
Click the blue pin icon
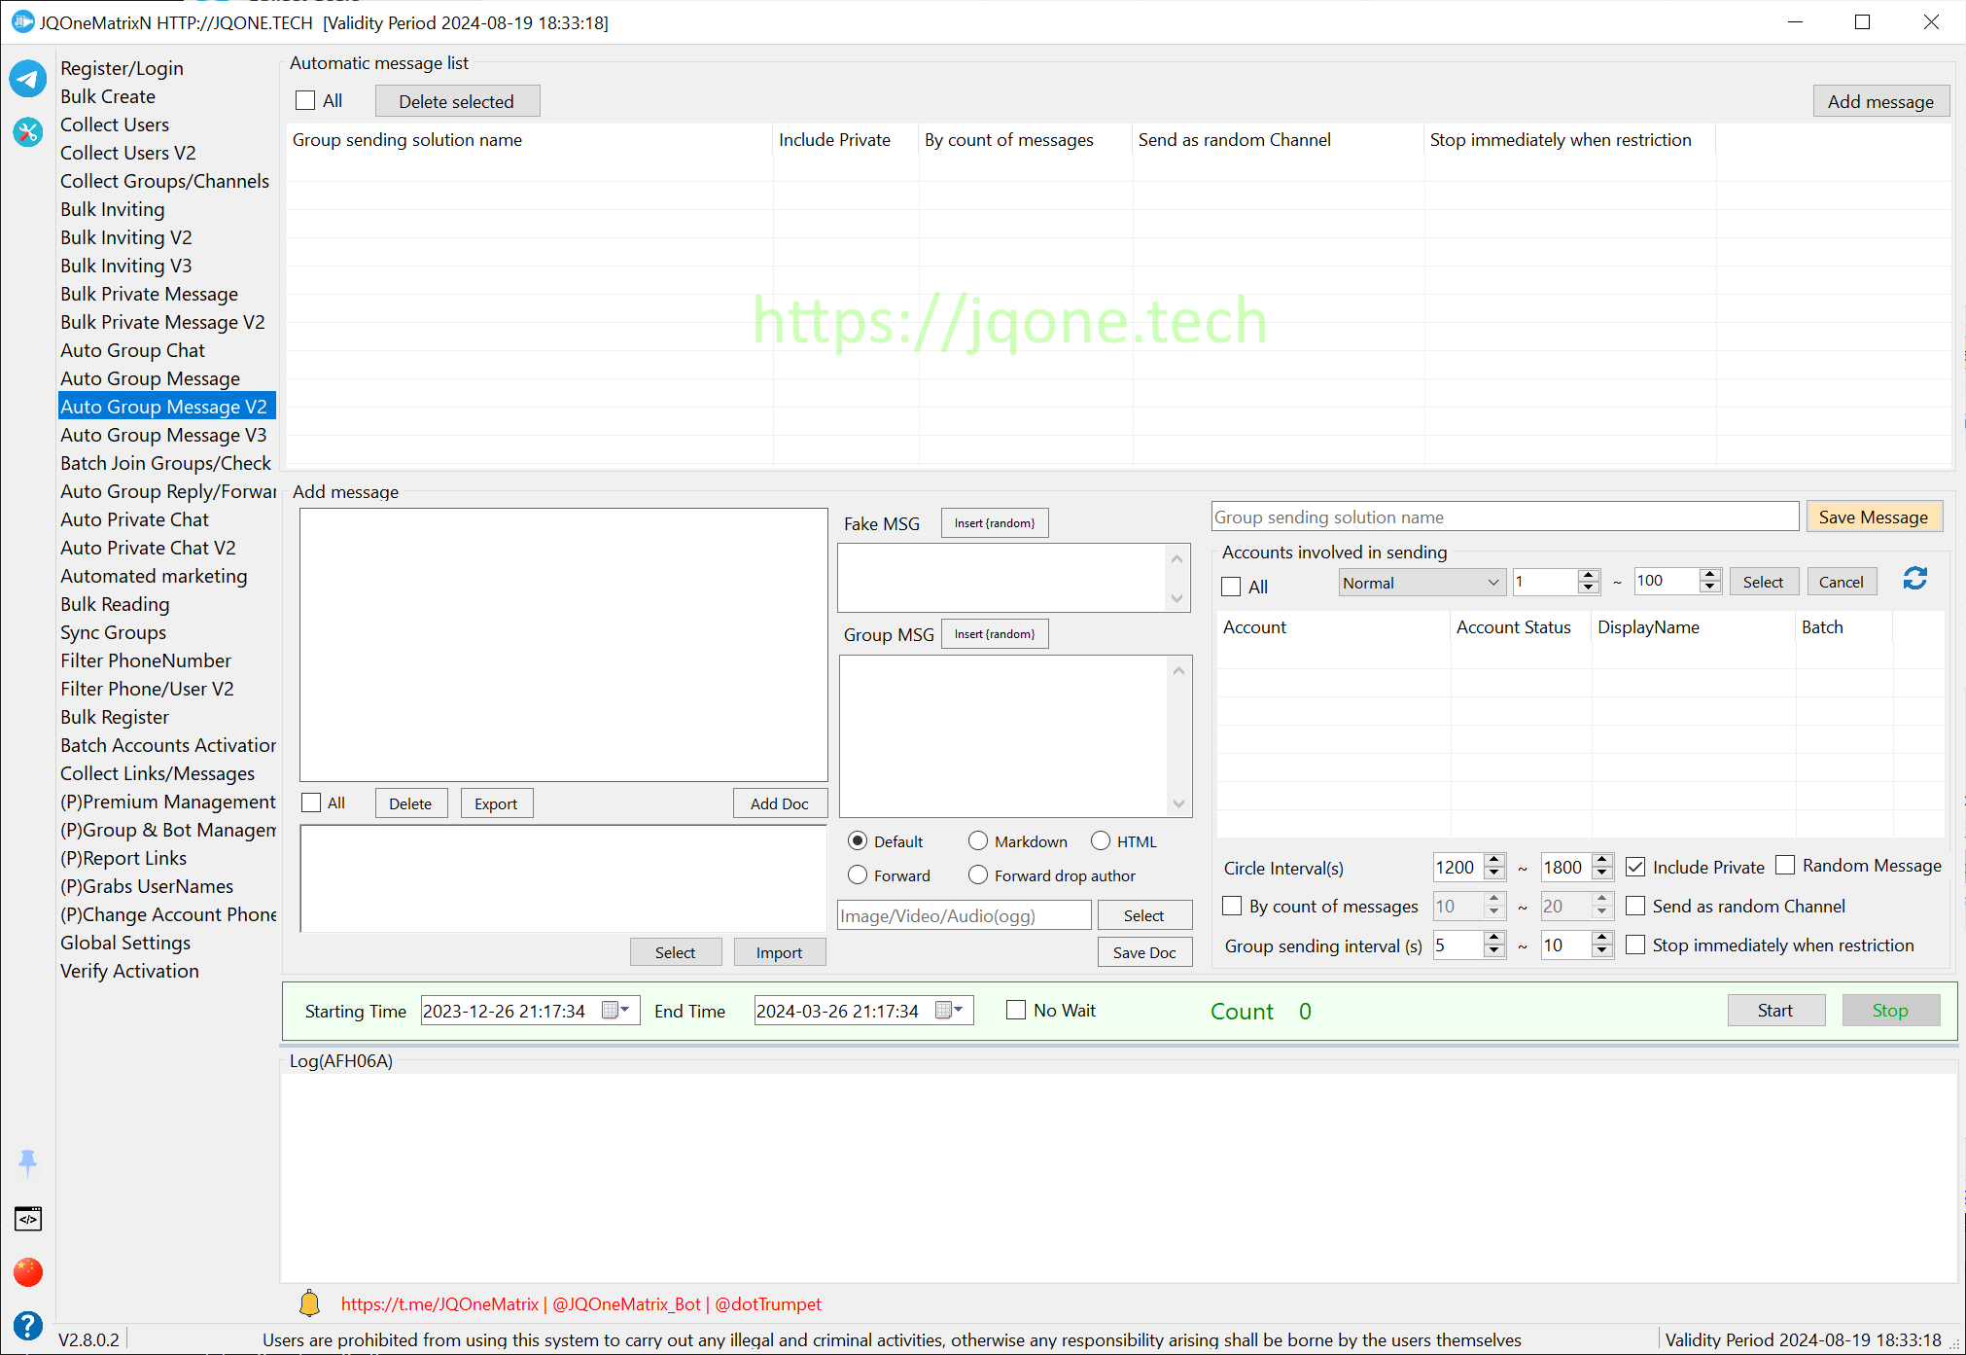[27, 1161]
